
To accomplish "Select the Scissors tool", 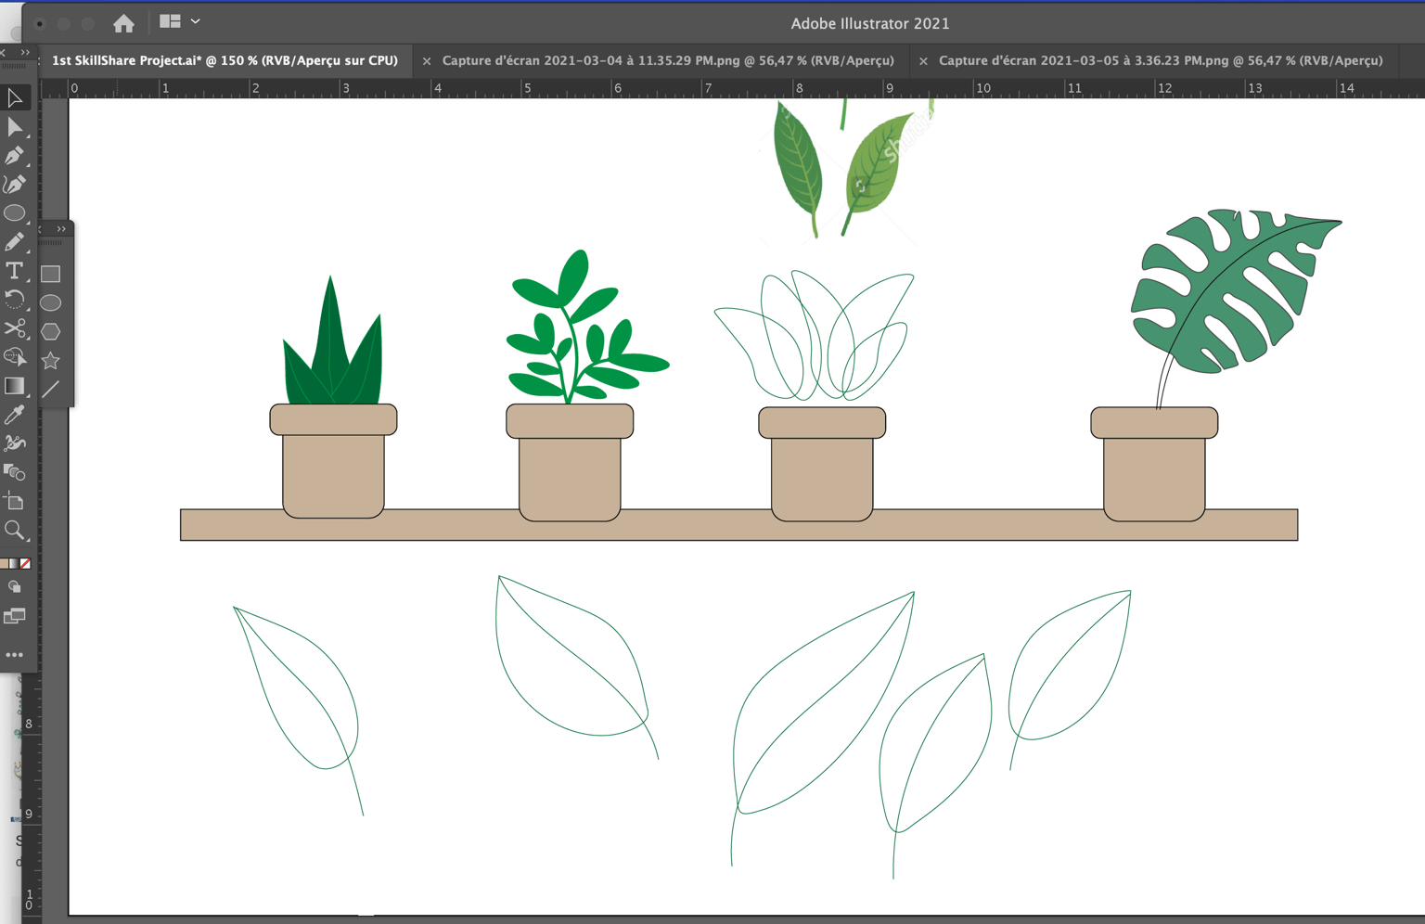I will point(15,327).
